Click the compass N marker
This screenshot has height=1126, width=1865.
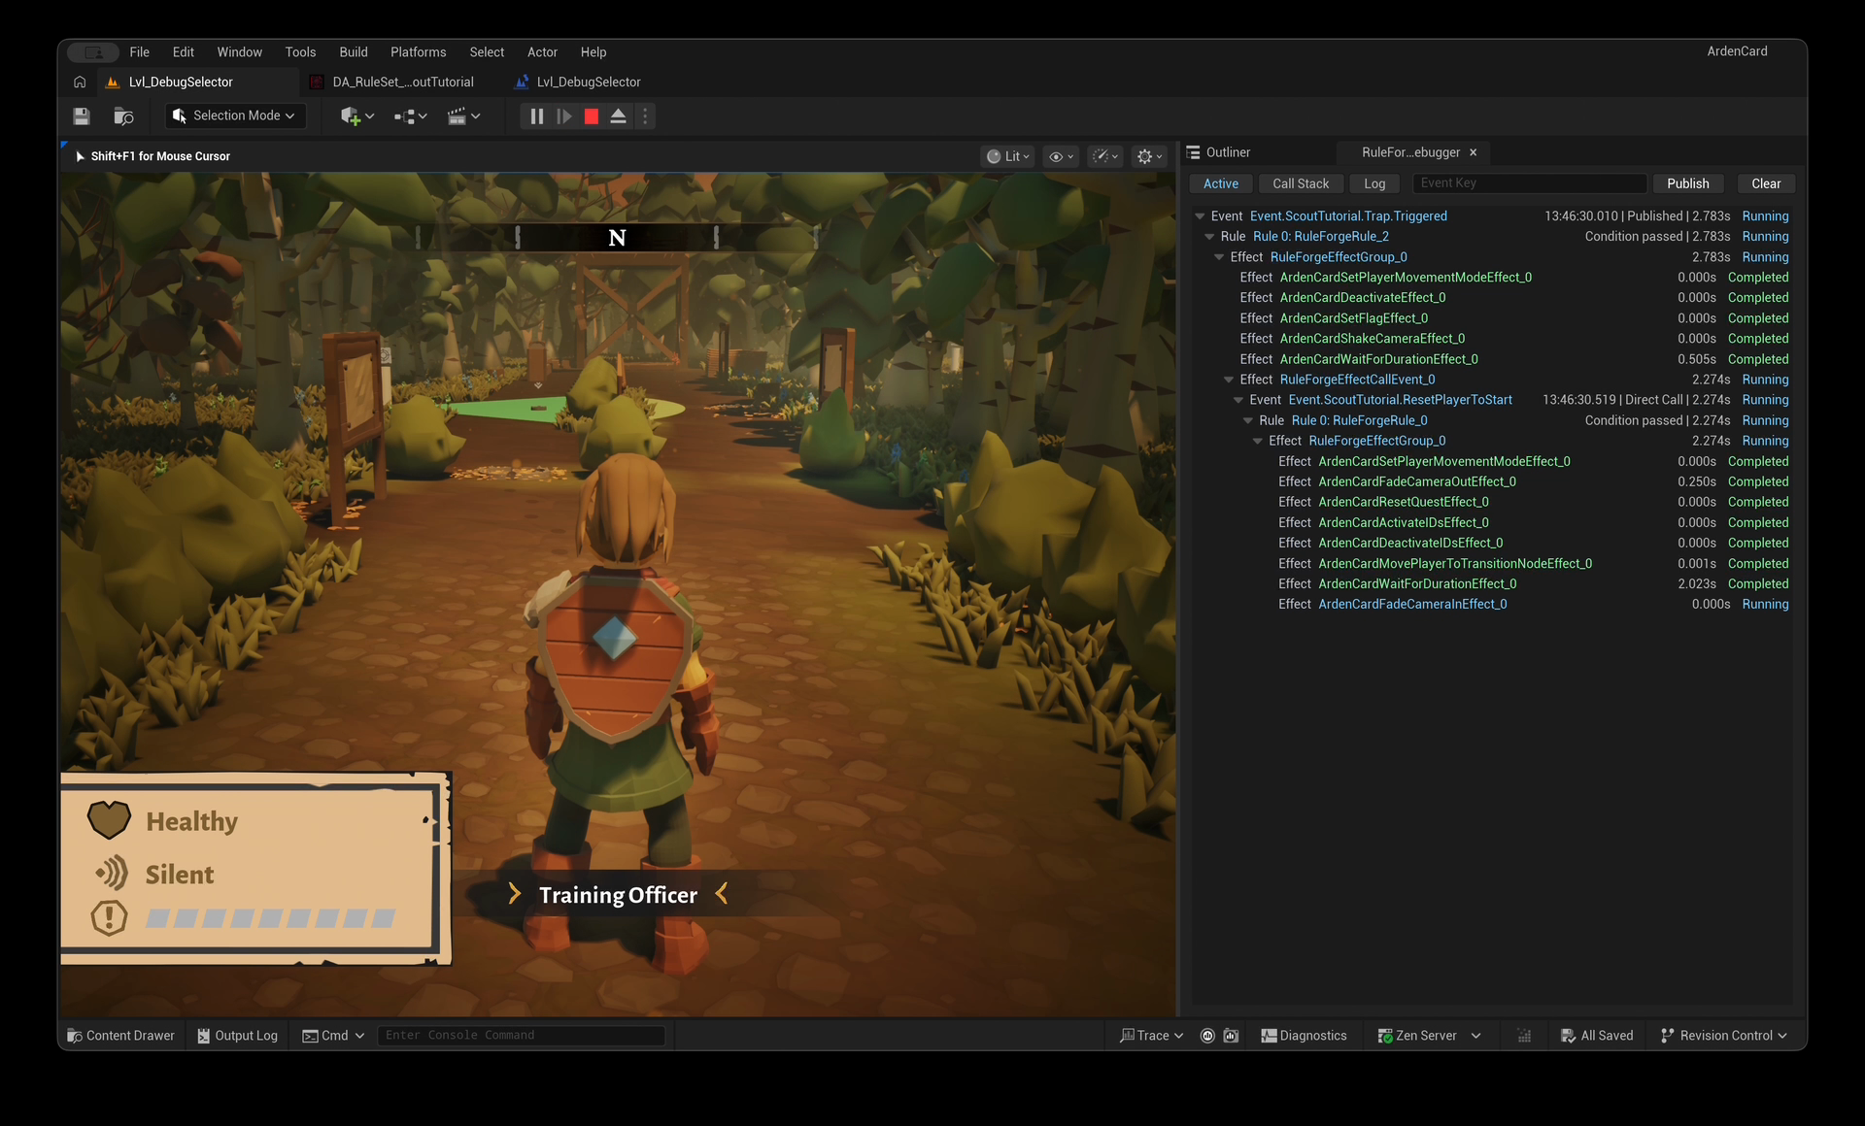(617, 238)
